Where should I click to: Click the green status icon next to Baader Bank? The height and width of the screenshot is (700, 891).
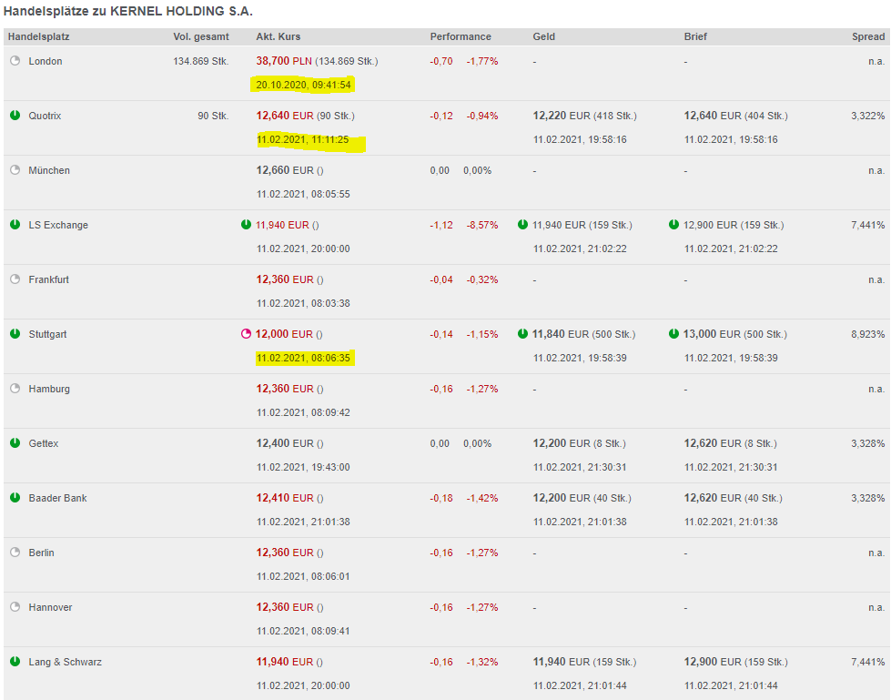pos(15,498)
